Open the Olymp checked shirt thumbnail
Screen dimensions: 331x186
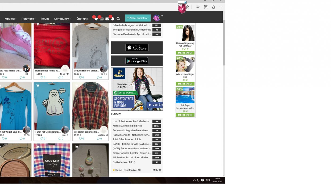[x=52, y=160]
